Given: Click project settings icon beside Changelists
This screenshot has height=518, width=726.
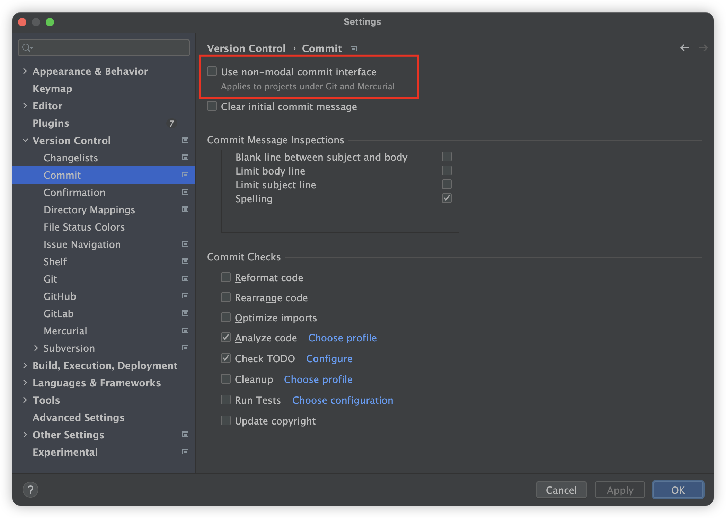Looking at the screenshot, I should click(x=185, y=158).
